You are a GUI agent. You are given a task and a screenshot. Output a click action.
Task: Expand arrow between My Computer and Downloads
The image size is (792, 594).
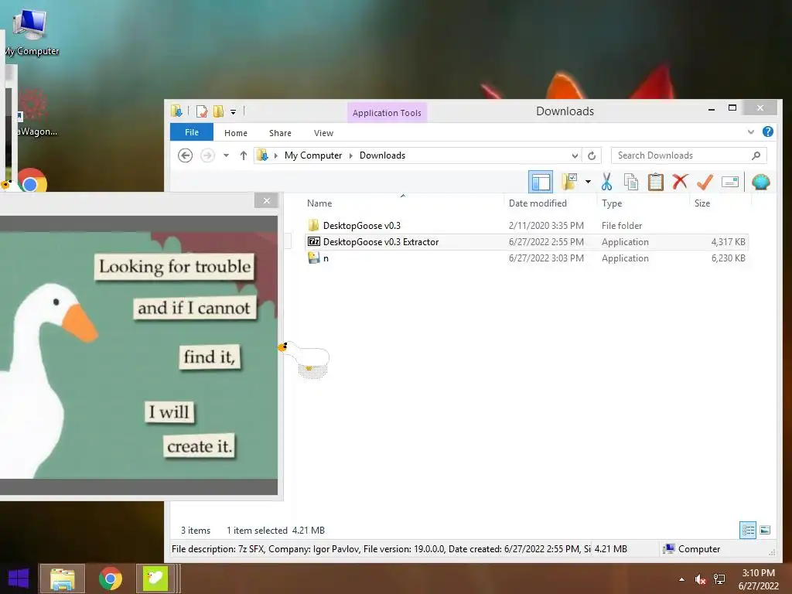pyautogui.click(x=350, y=155)
